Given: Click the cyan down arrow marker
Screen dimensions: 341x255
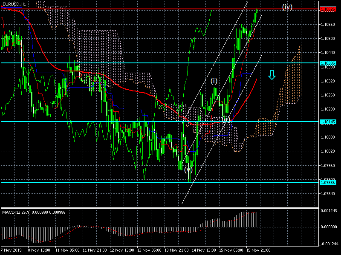Looking at the screenshot, I should pyautogui.click(x=272, y=75).
